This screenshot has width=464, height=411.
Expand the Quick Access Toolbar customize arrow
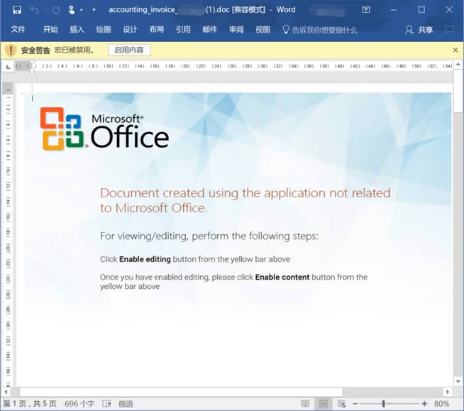pos(94,10)
